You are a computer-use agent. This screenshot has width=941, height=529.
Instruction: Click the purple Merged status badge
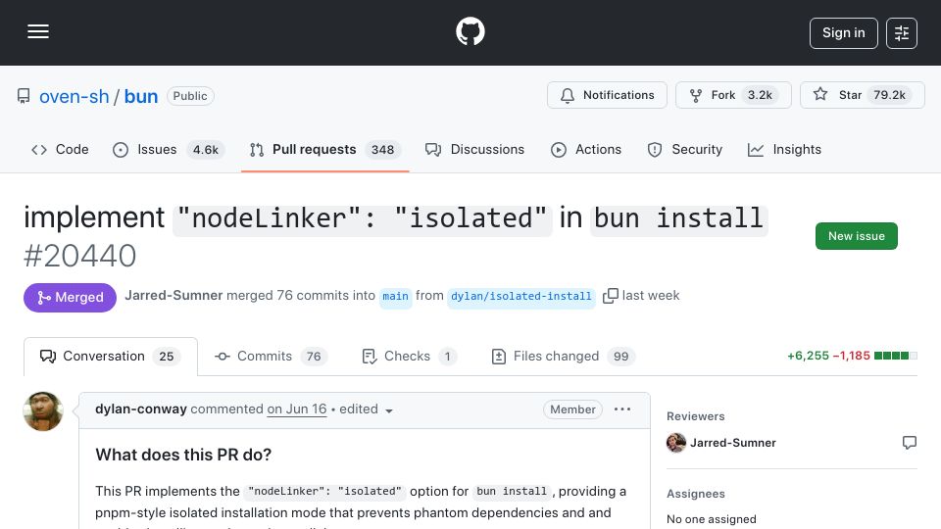(70, 298)
